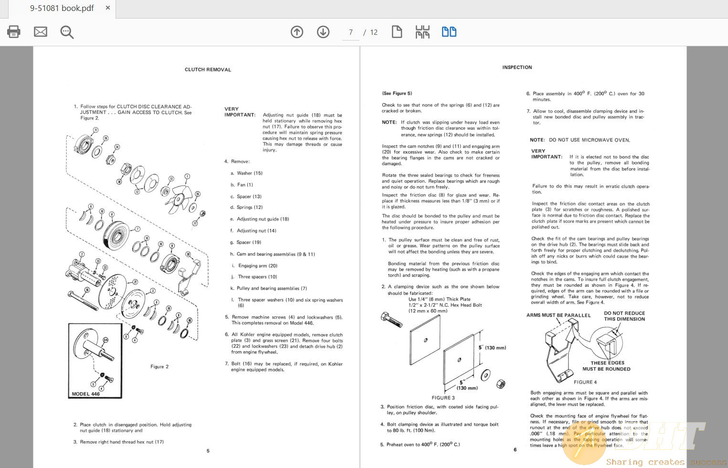The height and width of the screenshot is (468, 728).
Task: Go to the next page with down arrow
Action: click(x=323, y=32)
